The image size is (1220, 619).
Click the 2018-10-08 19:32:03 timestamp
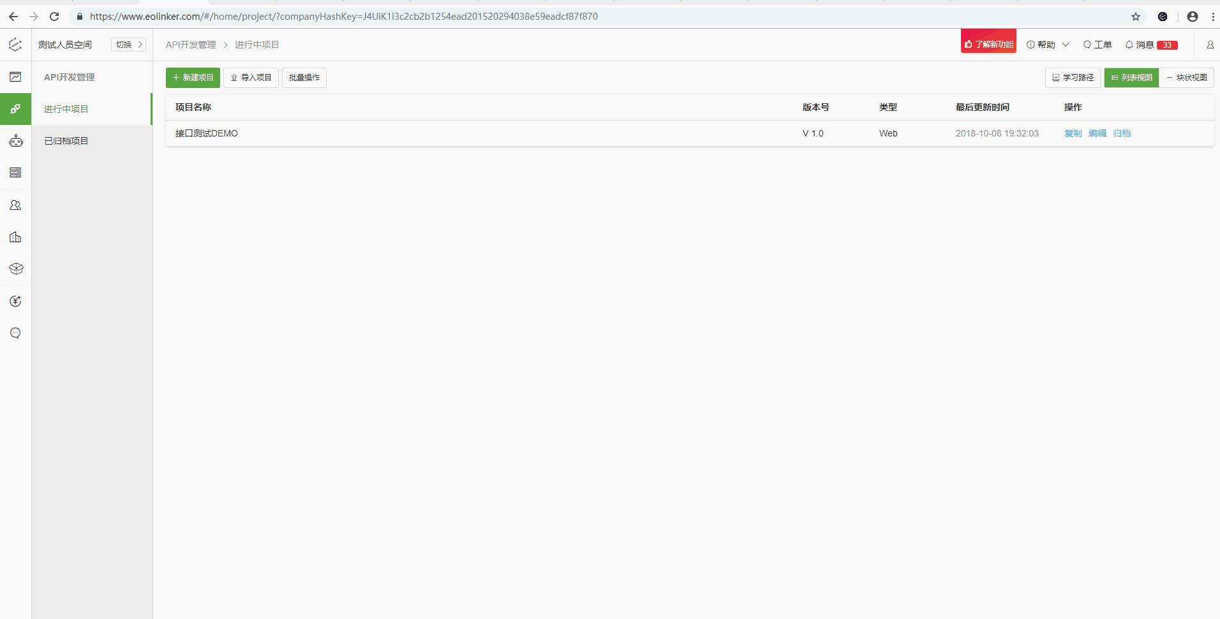coord(997,133)
